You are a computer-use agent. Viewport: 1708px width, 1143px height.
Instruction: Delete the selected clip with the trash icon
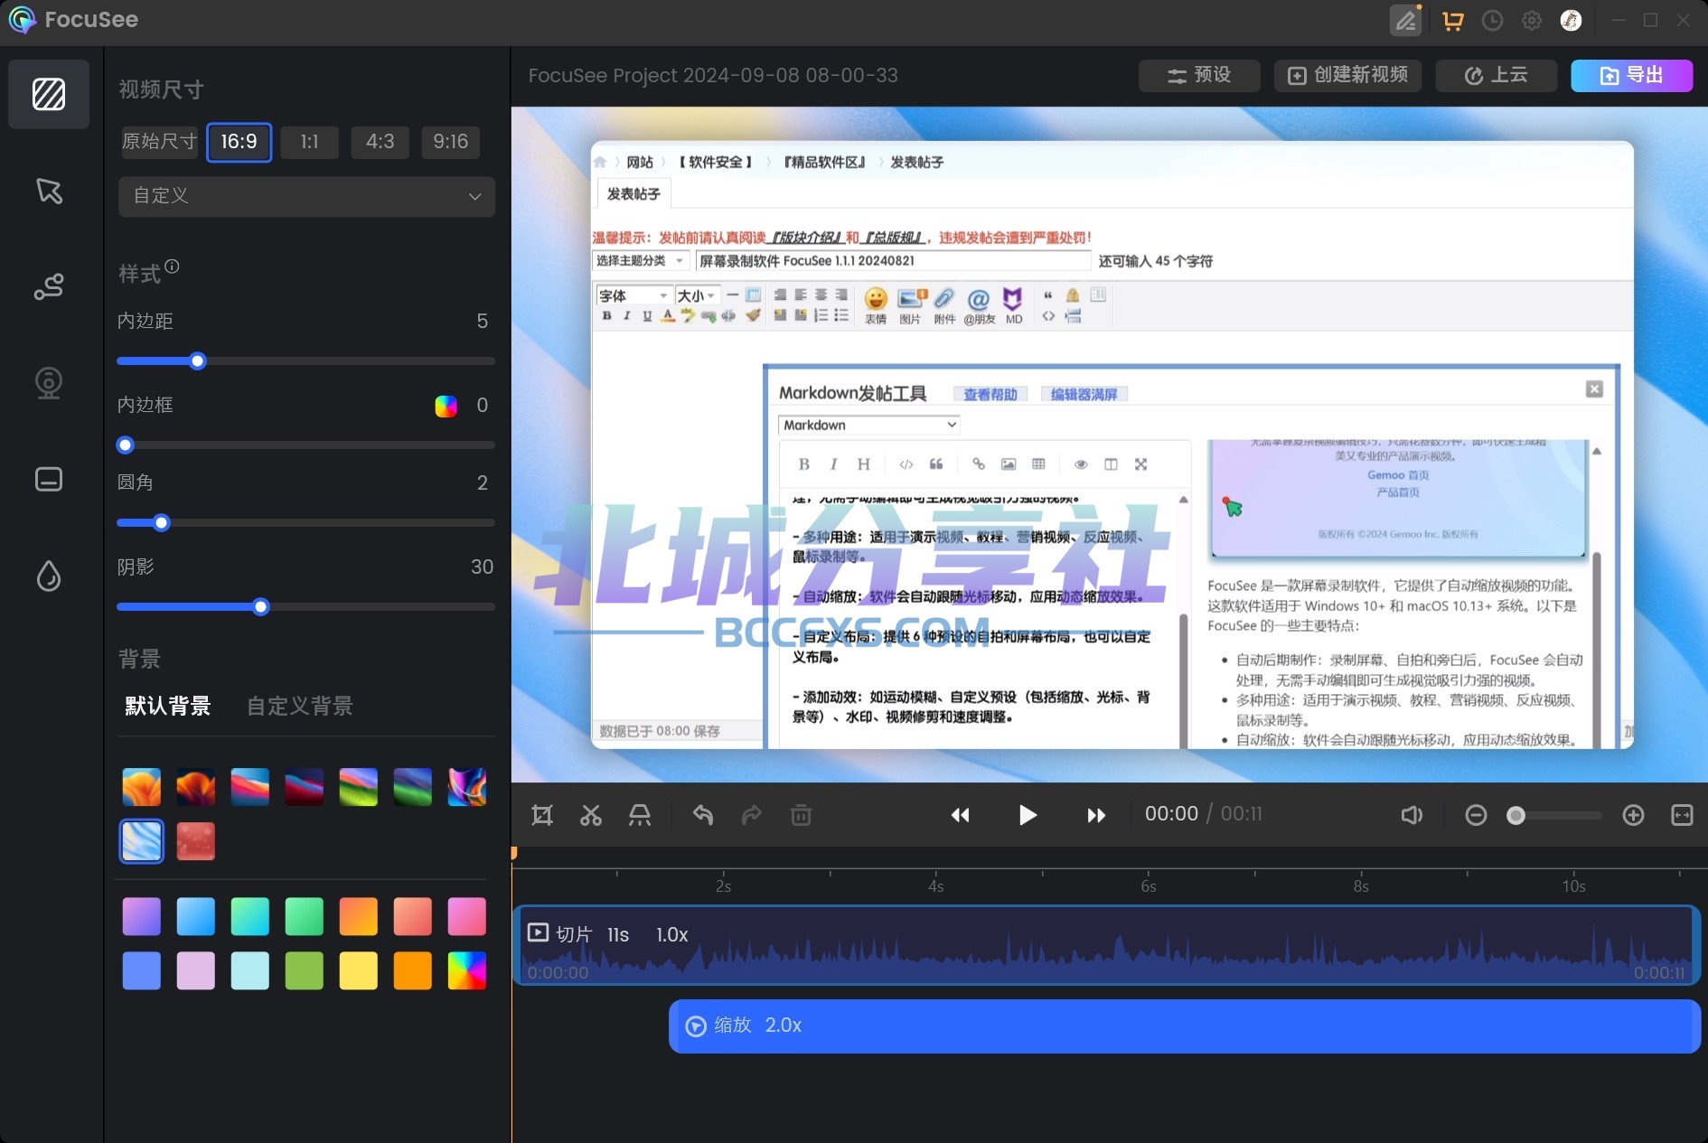click(801, 816)
